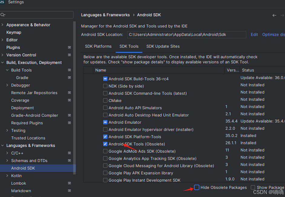Check Android SDK Command-line Tools (latest)
Image resolution: width=285 pixels, height=197 pixels.
(x=105, y=93)
